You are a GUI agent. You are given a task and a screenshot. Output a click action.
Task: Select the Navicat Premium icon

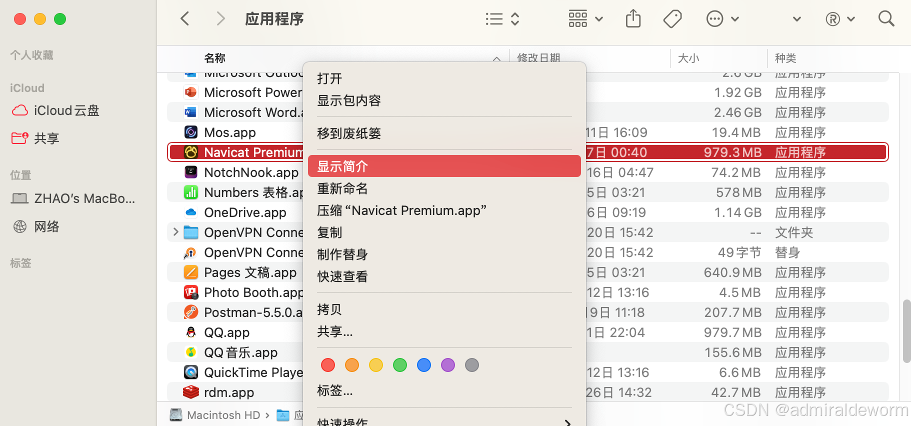(190, 152)
